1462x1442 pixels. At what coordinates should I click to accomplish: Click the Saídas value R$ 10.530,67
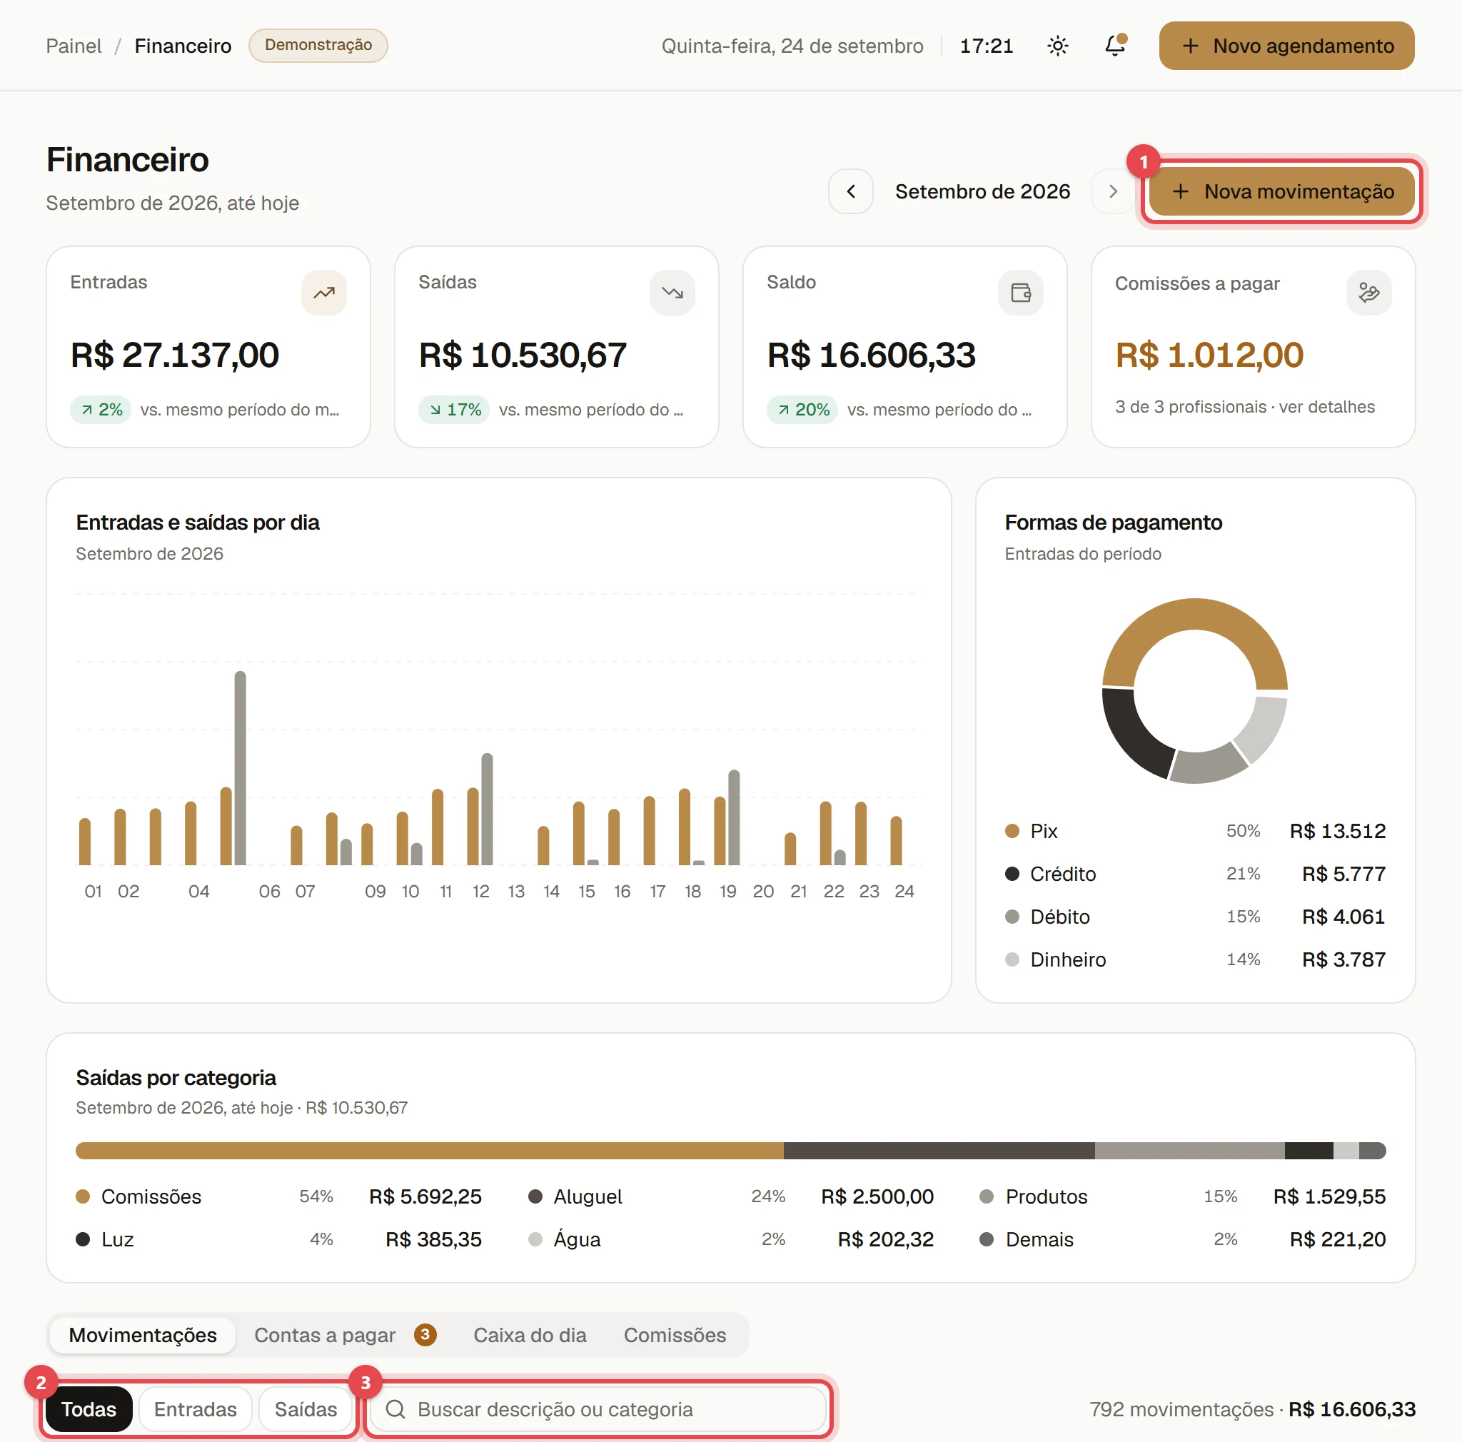pyautogui.click(x=523, y=355)
